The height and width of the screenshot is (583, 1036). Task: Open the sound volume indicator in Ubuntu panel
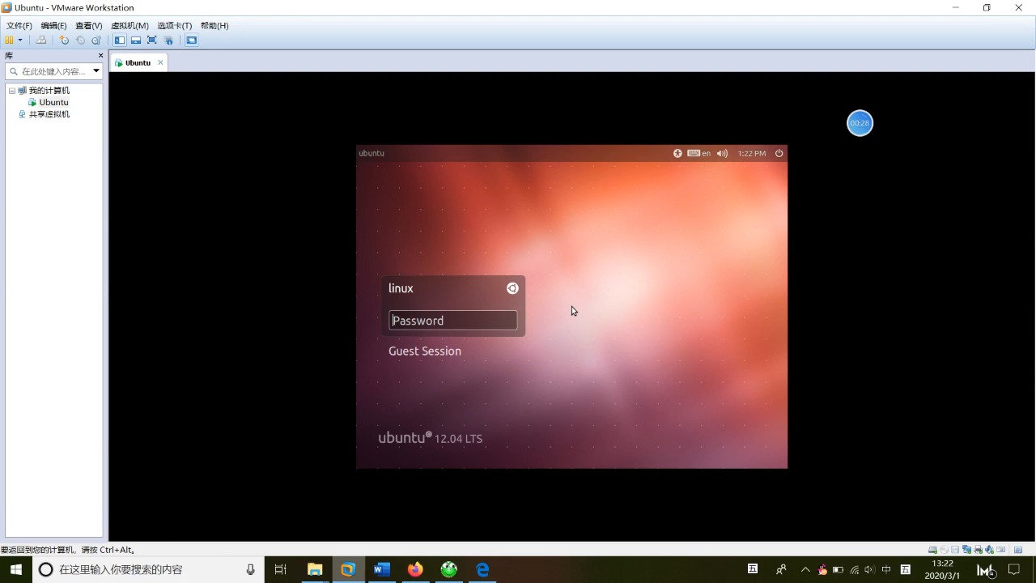click(x=722, y=153)
